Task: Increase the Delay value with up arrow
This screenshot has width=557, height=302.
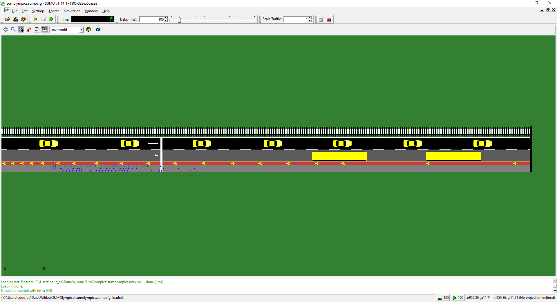Action: (x=166, y=18)
